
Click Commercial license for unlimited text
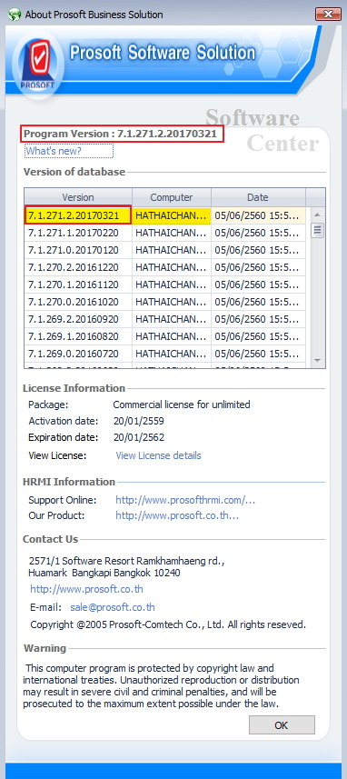pos(182,404)
